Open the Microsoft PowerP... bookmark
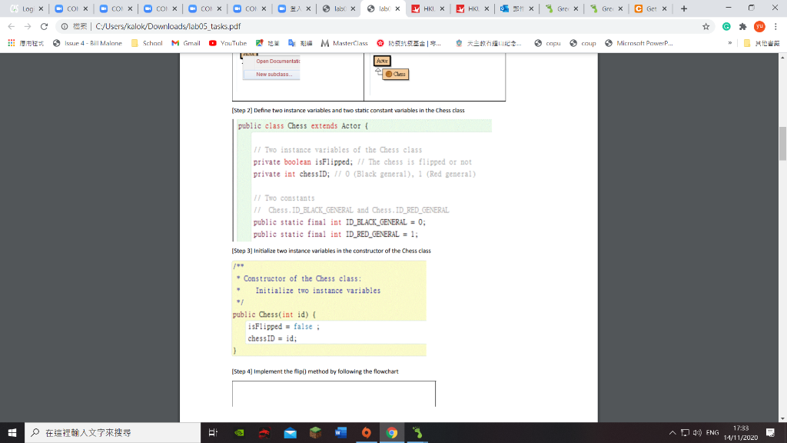Viewport: 787px width, 443px height. 639,43
